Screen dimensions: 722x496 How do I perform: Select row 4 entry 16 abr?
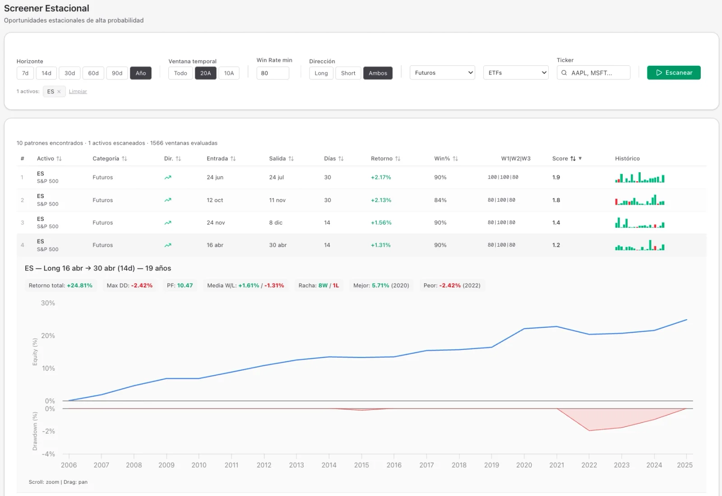pyautogui.click(x=215, y=245)
